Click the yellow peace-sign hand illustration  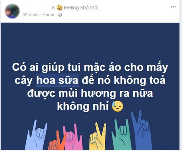pos(97,137)
